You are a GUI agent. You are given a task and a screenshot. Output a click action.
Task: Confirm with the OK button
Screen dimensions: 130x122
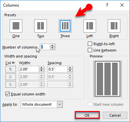87,115
